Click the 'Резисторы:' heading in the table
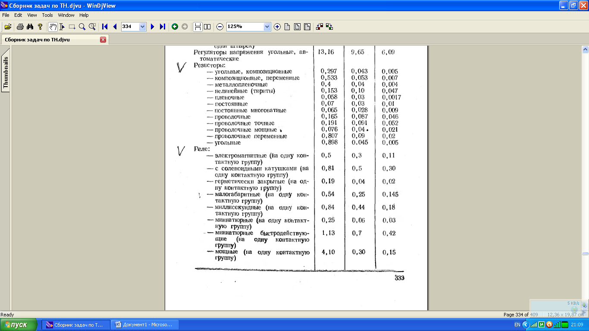Image resolution: width=589 pixels, height=331 pixels. coord(210,65)
